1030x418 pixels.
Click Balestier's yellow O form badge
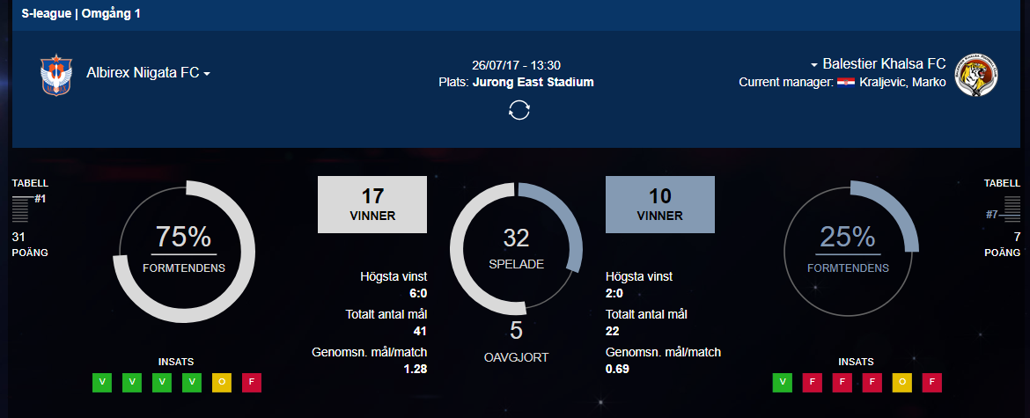coord(901,383)
